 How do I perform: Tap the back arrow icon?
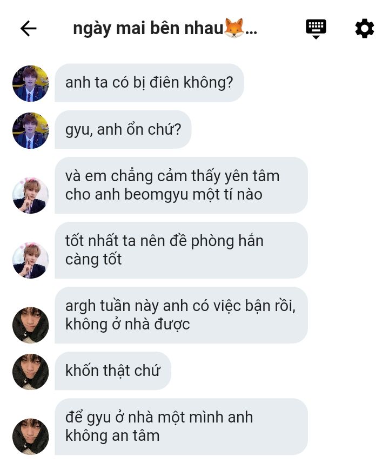29,29
